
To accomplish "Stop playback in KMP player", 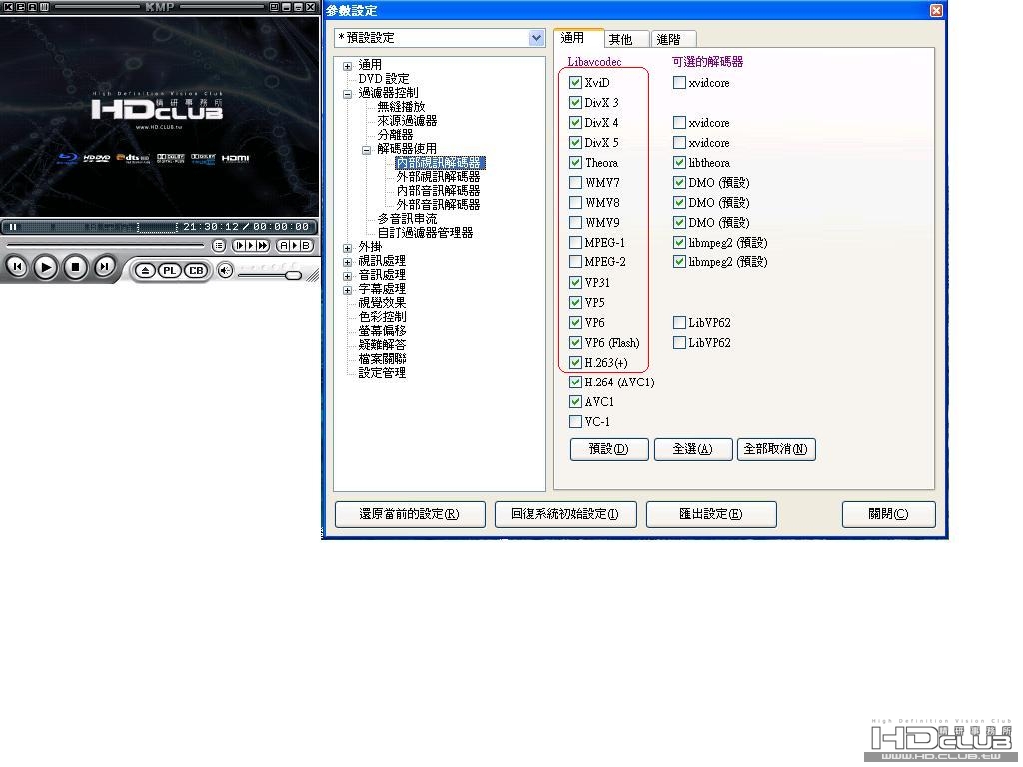I will pos(75,267).
